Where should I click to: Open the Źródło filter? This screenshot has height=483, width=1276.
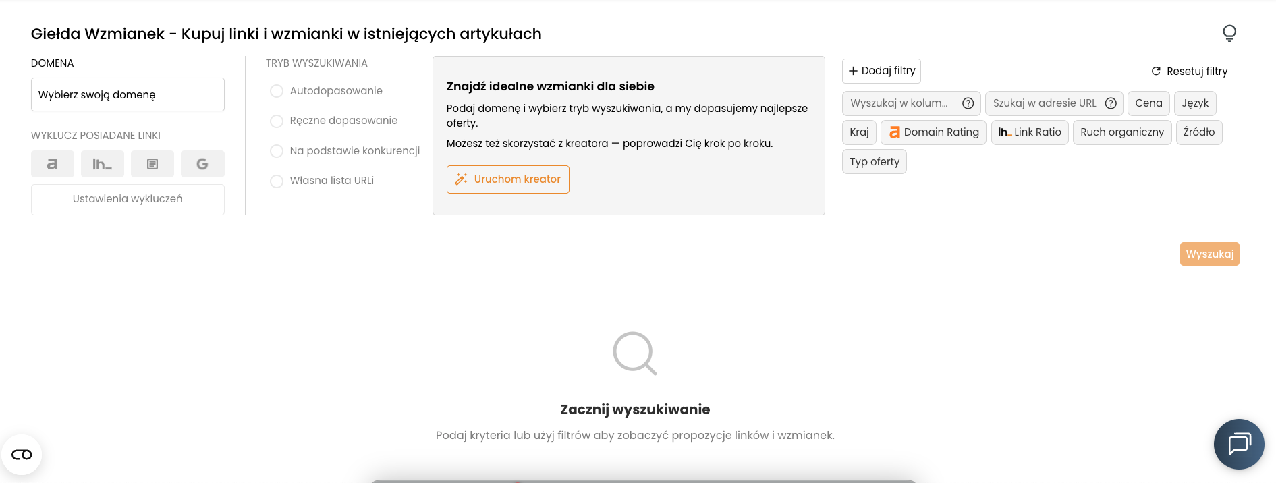(x=1199, y=132)
